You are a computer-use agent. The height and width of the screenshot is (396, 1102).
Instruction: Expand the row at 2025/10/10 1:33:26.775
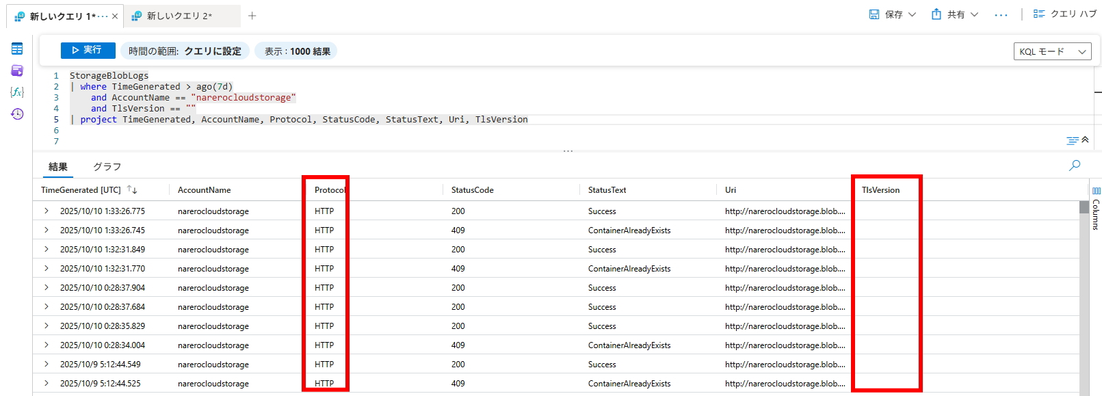pos(47,211)
